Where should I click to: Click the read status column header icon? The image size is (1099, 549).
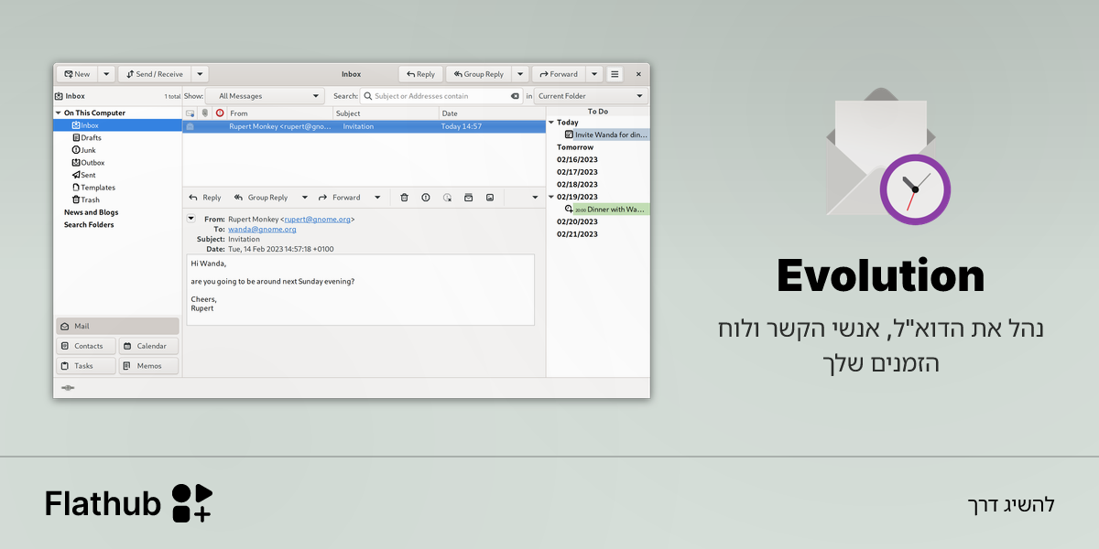click(190, 113)
